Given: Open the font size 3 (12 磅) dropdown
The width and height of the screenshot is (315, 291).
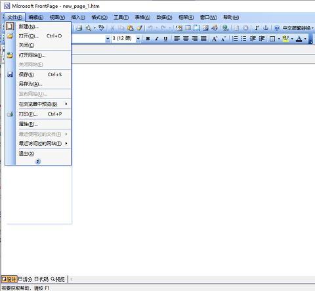Looking at the screenshot, I should click(x=138, y=39).
